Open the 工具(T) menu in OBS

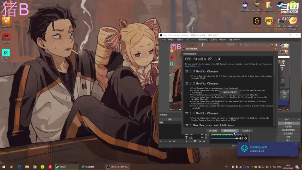[x=213, y=40]
